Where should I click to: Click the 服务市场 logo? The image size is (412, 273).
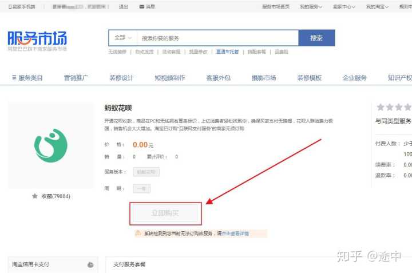(x=37, y=41)
